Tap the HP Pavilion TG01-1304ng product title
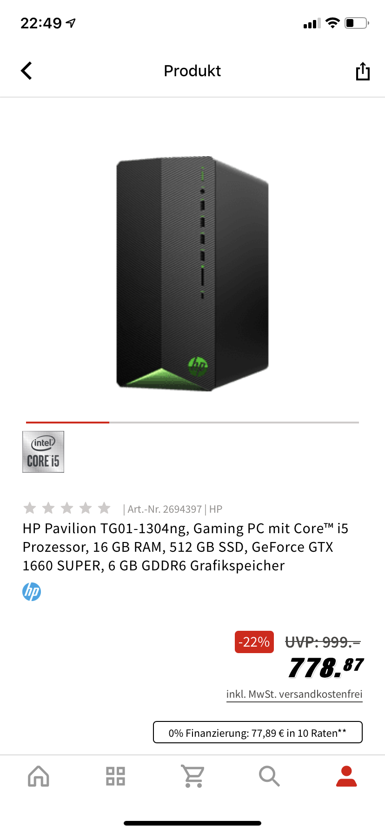The width and height of the screenshot is (385, 833). point(186,547)
